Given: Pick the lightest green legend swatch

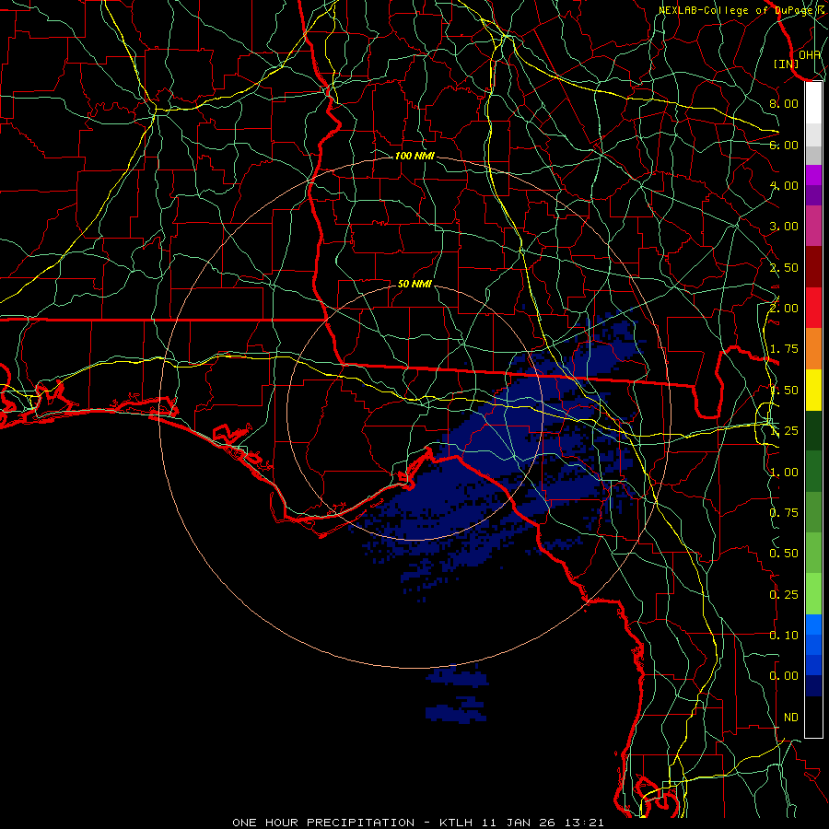Looking at the screenshot, I should [x=813, y=594].
